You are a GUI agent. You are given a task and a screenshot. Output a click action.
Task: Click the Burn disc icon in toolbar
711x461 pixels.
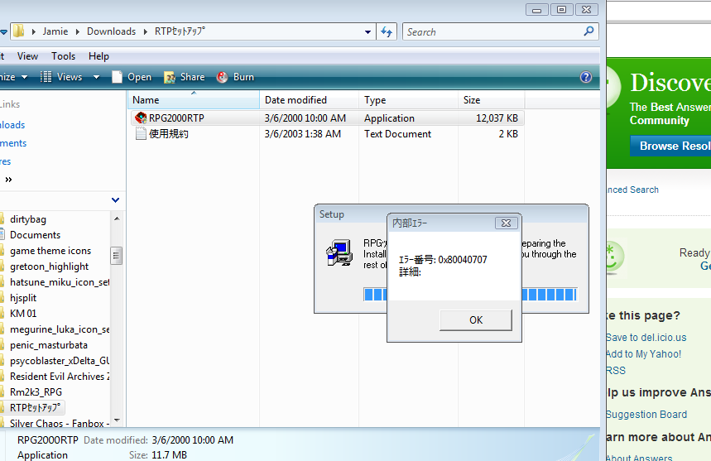[222, 77]
